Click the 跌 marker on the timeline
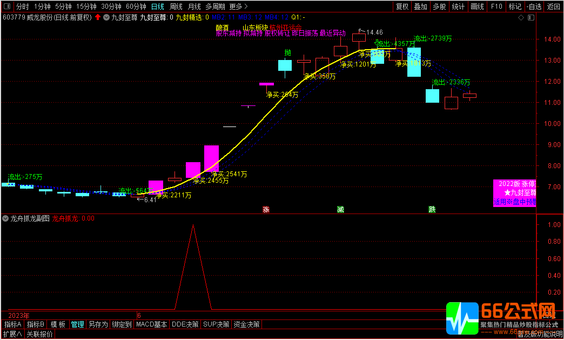The image size is (564, 340). (432, 209)
